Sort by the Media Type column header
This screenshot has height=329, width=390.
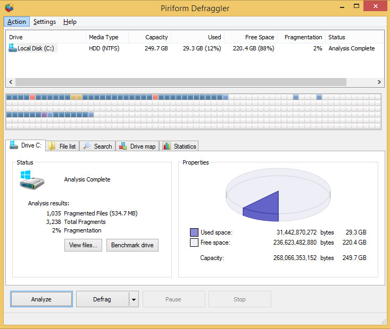[107, 37]
